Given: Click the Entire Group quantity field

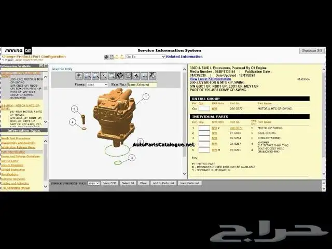Looking at the screenshot, I should 203,109.
